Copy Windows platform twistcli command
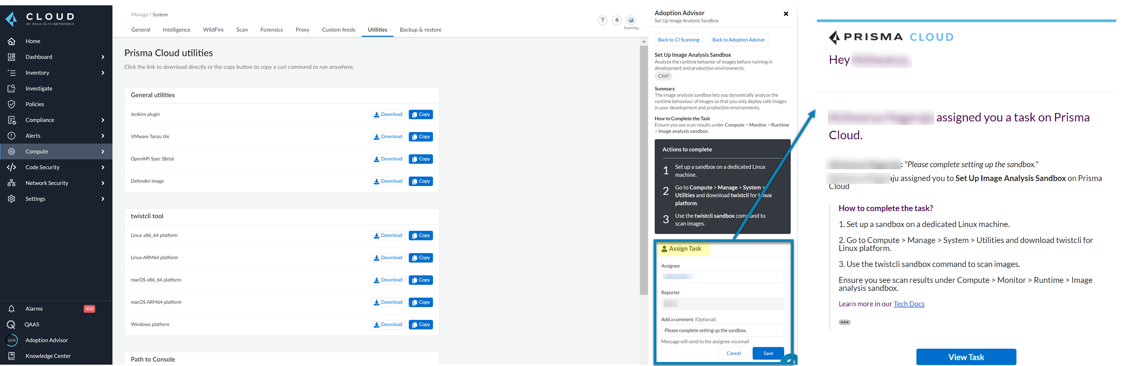This screenshot has height=366, width=1126. (x=421, y=325)
